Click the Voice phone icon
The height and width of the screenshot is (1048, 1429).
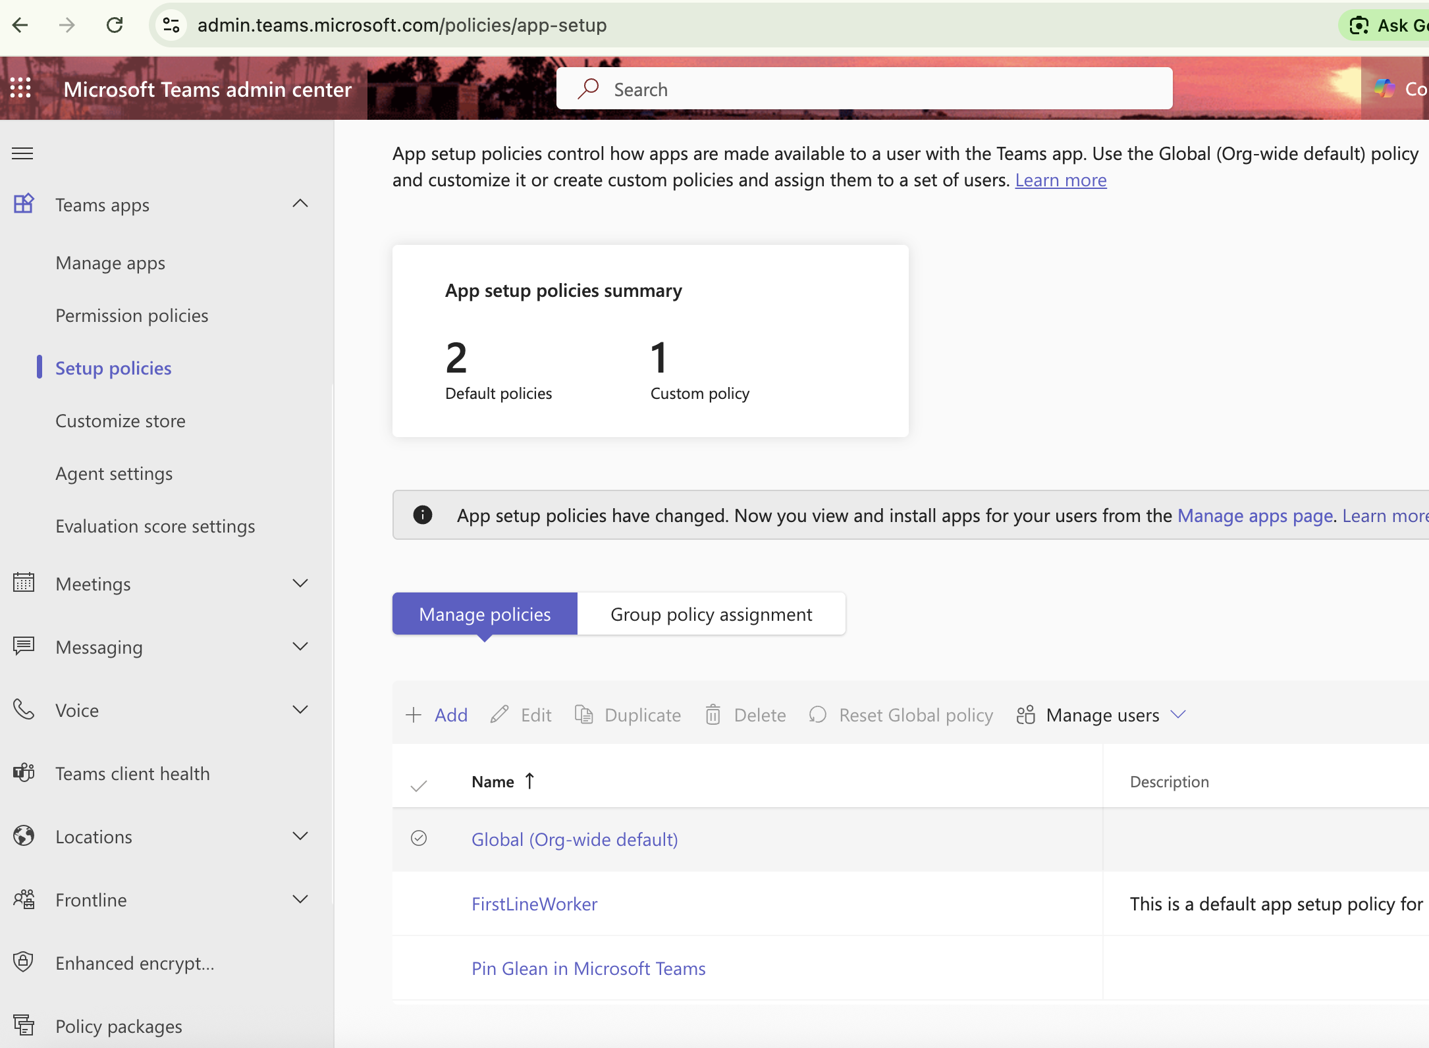click(x=24, y=709)
